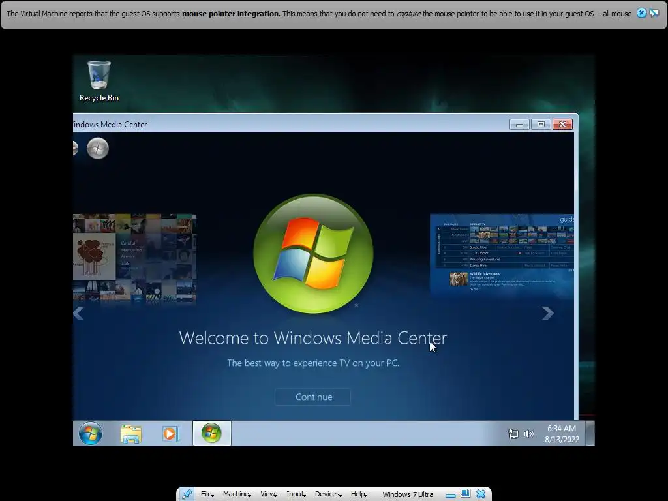Select the music library album thumbnail
Screen dimensions: 668x501
(134, 258)
